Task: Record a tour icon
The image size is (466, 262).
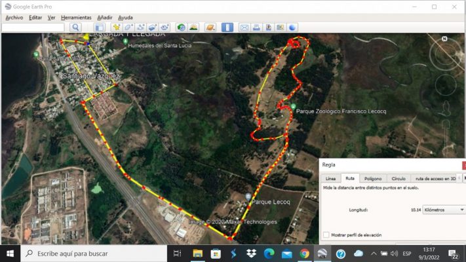Action: (165, 28)
